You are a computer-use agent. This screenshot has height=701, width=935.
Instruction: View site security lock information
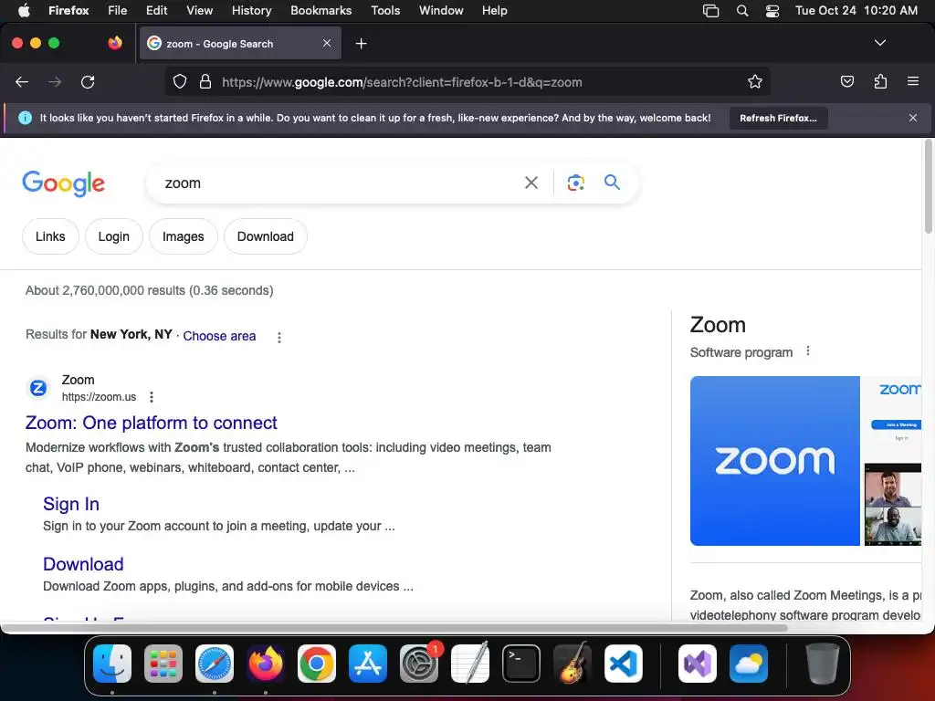(205, 81)
